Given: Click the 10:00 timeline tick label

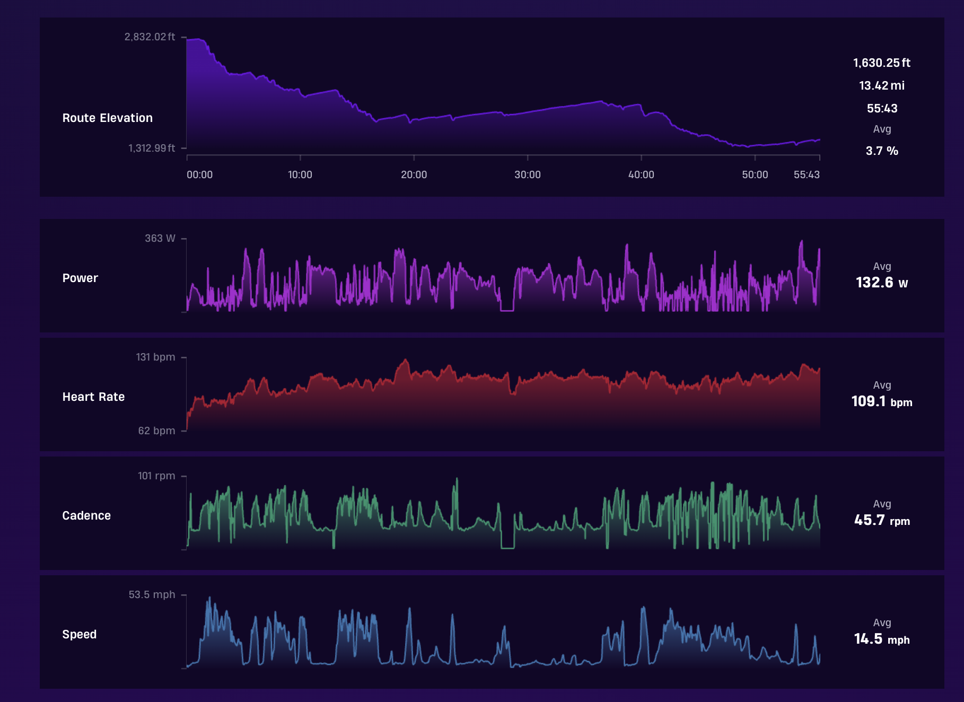Looking at the screenshot, I should [300, 174].
